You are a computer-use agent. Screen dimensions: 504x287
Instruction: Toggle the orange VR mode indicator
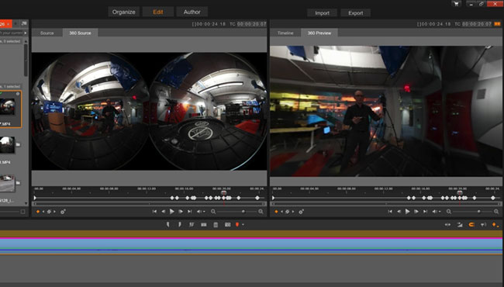[x=497, y=24]
